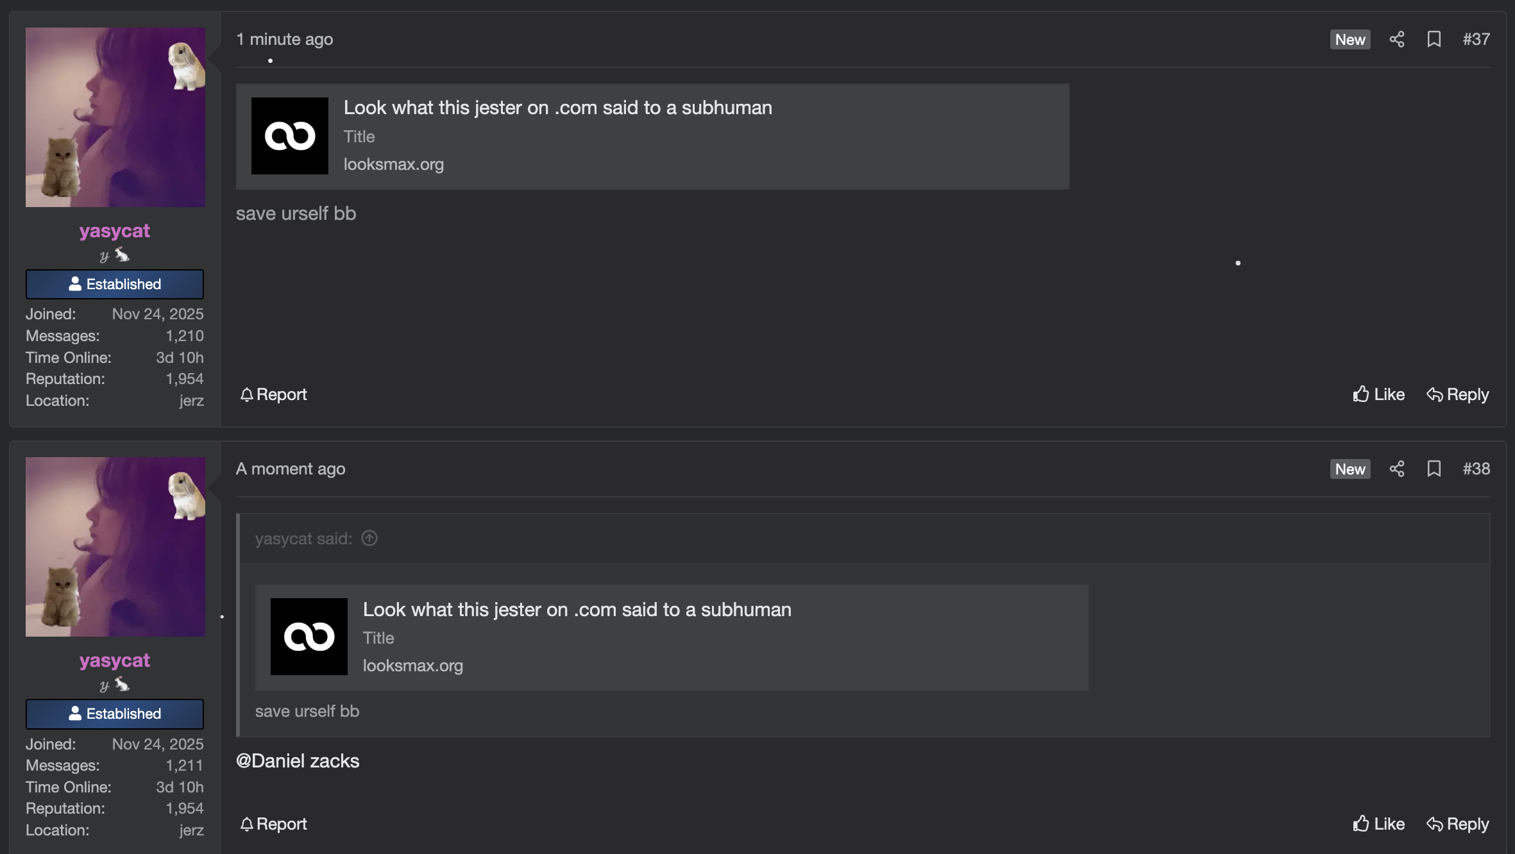Reply to post #38

(x=1457, y=824)
